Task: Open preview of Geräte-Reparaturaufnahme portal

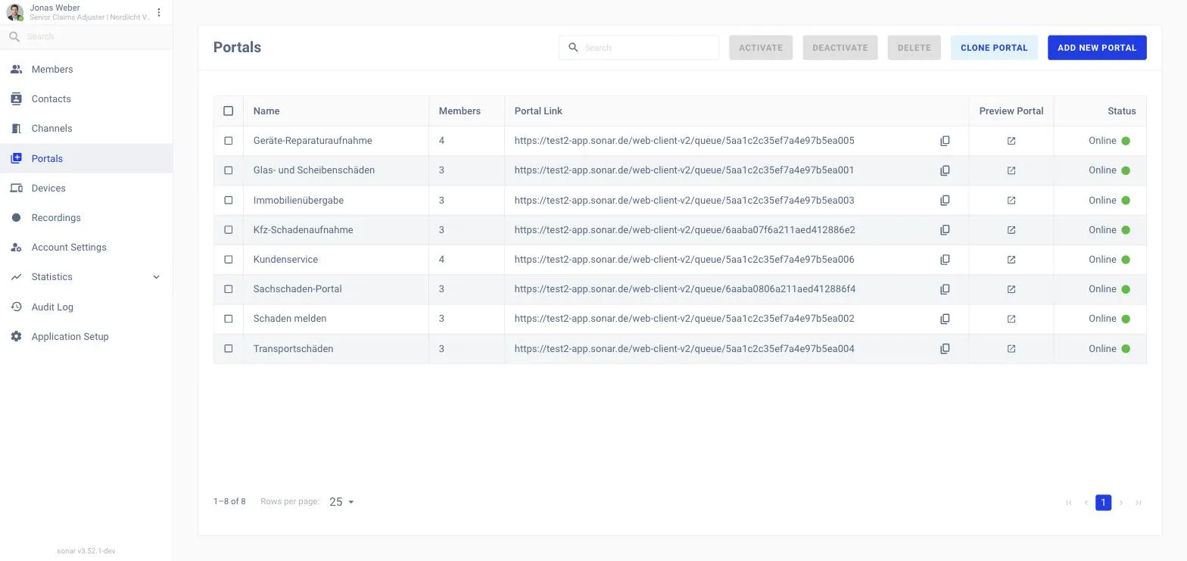Action: pos(1011,141)
